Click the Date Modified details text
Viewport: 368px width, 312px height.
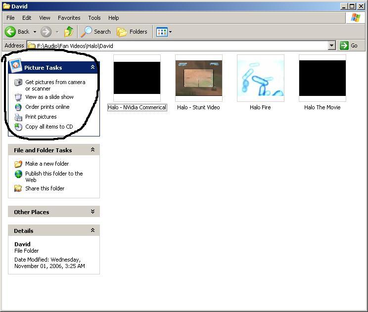pos(49,263)
